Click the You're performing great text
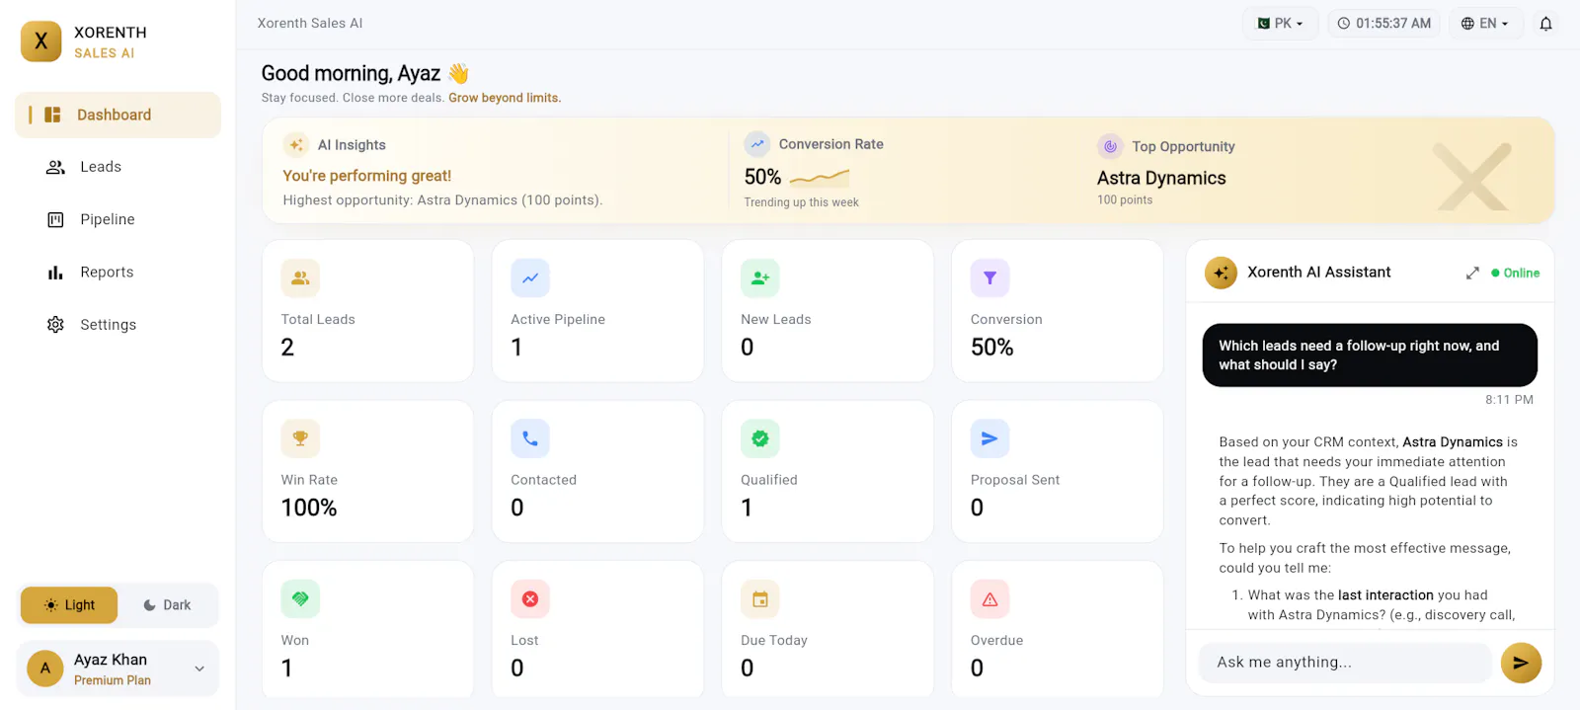The width and height of the screenshot is (1580, 710). pyautogui.click(x=367, y=176)
